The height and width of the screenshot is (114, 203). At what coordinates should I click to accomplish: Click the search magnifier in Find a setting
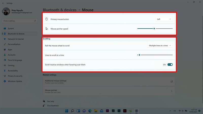[x=35, y=21]
